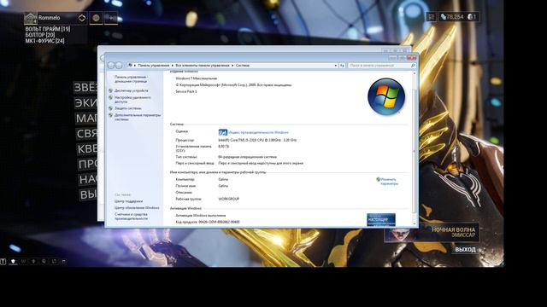Select 'Панель управления' breadcrumb segment
Screen dimensions: 547x307
pos(154,66)
